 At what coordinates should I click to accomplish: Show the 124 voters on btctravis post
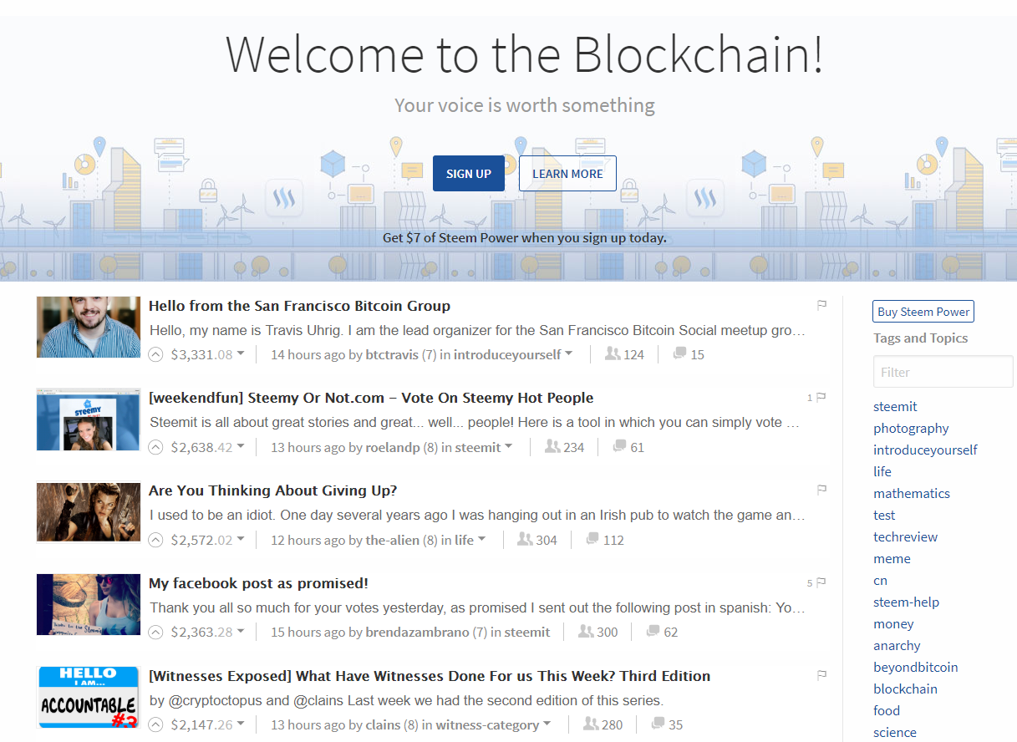coord(624,354)
